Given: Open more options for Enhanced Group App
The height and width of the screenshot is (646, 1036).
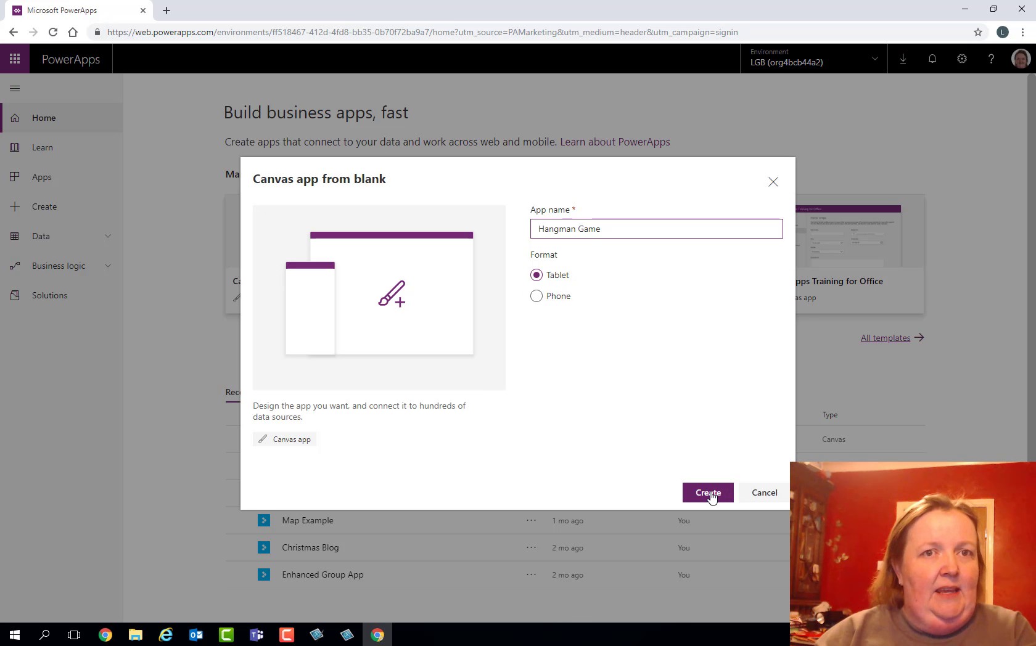Looking at the screenshot, I should [532, 574].
